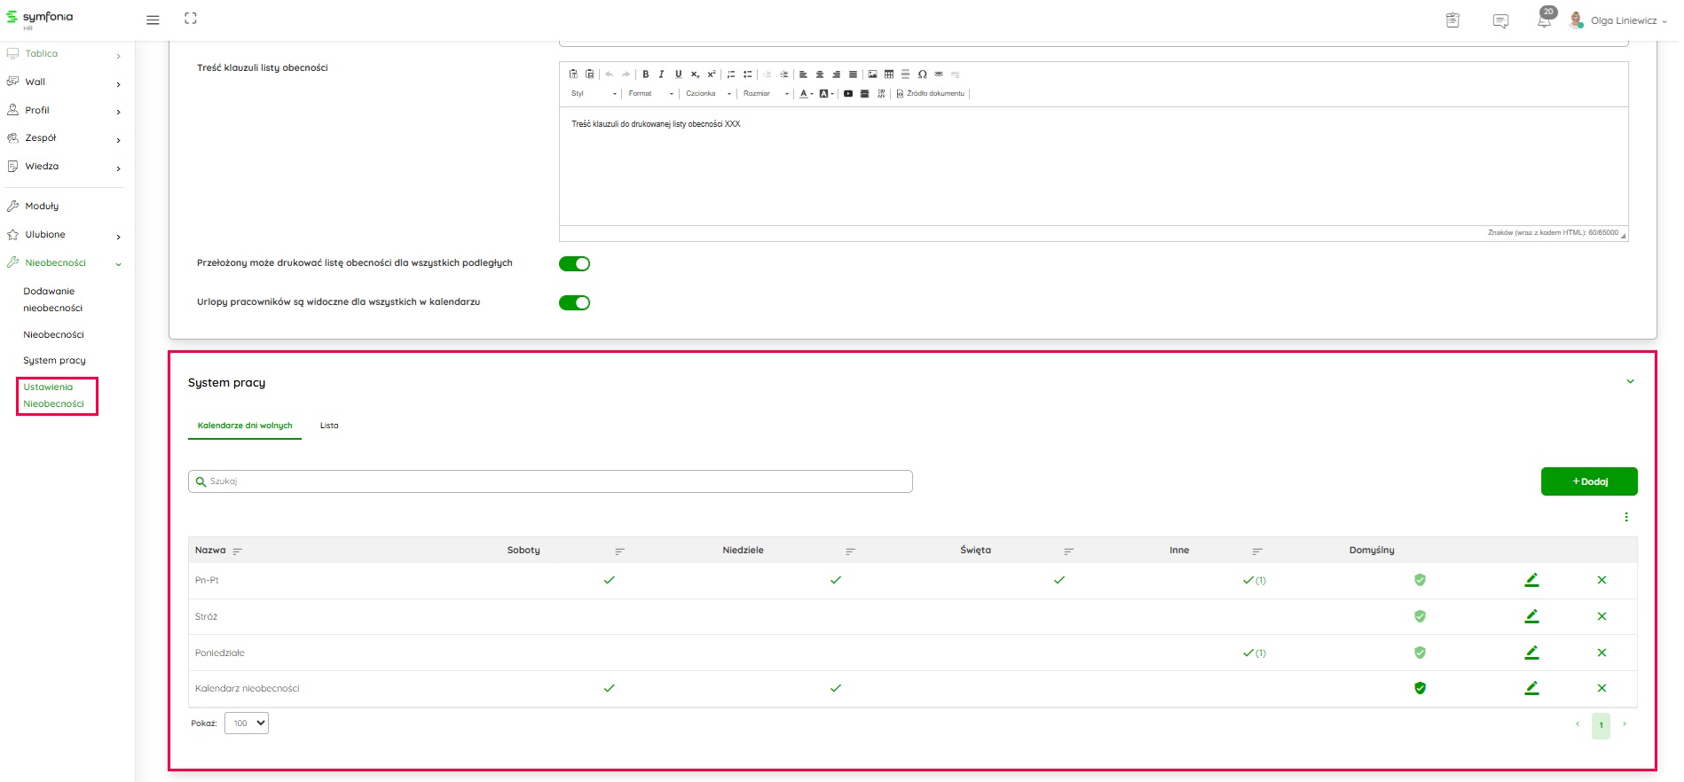1684x782 pixels.
Task: Click the Bold formatting icon
Action: (646, 74)
